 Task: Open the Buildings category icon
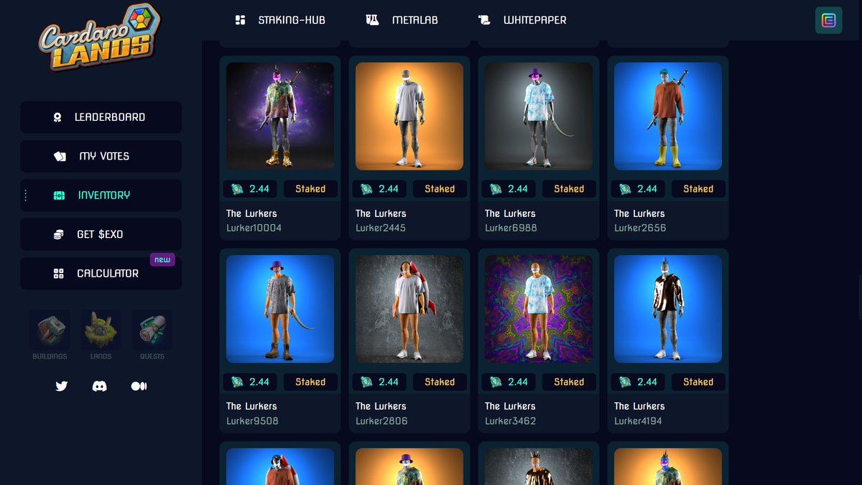[x=50, y=330]
